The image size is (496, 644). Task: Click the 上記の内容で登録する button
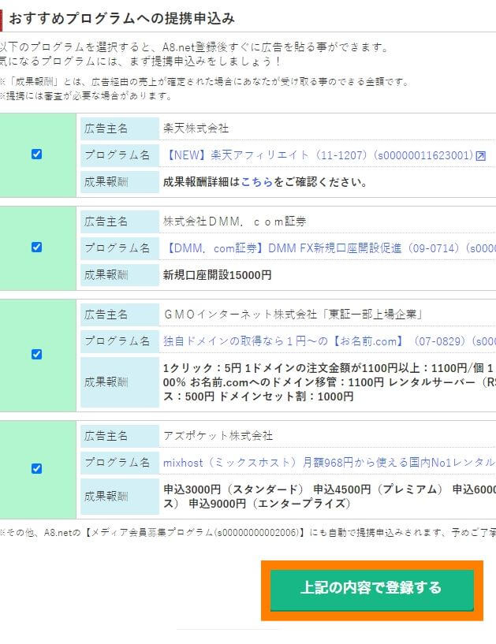[371, 590]
